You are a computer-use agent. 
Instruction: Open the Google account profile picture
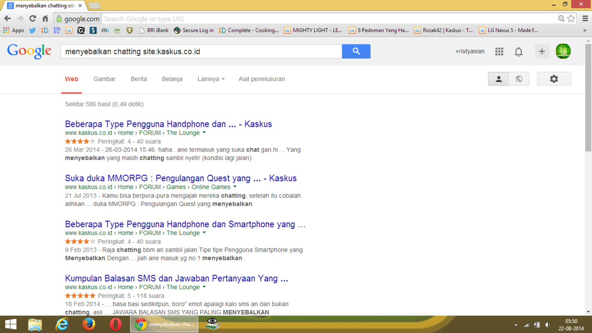coord(563,51)
